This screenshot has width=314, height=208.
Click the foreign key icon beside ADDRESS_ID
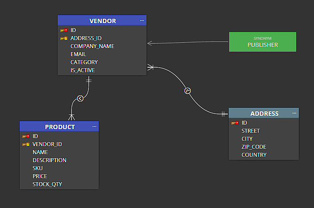(x=64, y=38)
